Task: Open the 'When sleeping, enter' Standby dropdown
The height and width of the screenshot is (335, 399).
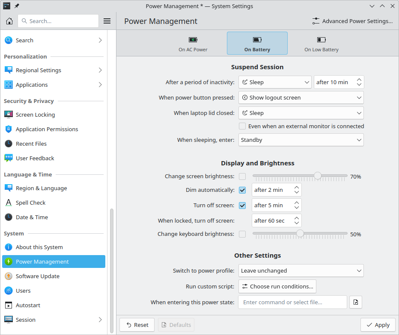Action: [x=301, y=140]
